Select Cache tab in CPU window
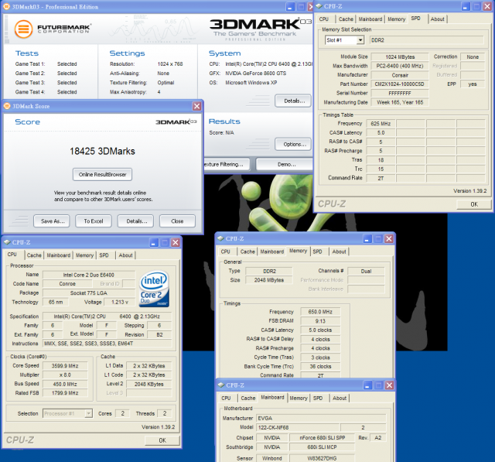The height and width of the screenshot is (462, 495). pyautogui.click(x=34, y=255)
